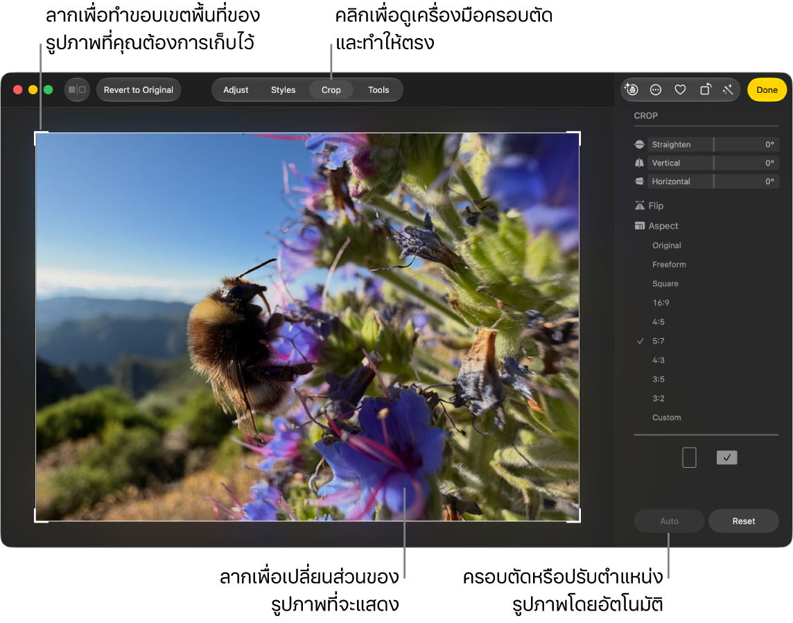Click the bumblebee photo in crop area
The height and width of the screenshot is (623, 793).
coord(308,326)
